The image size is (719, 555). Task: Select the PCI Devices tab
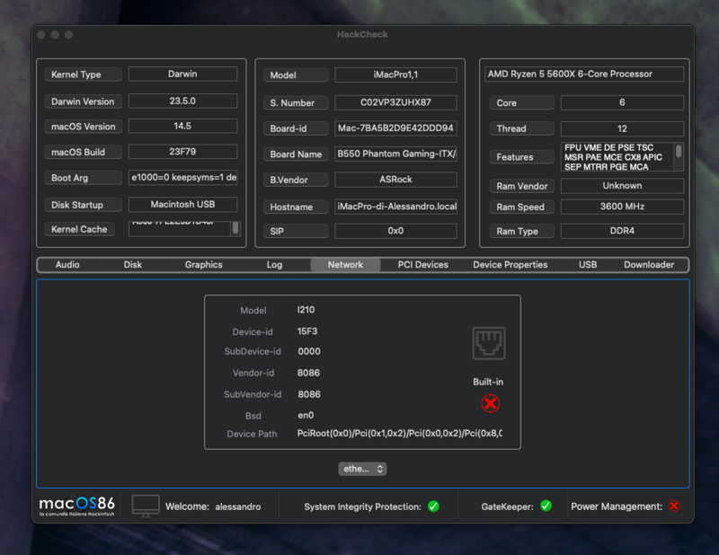(x=422, y=265)
